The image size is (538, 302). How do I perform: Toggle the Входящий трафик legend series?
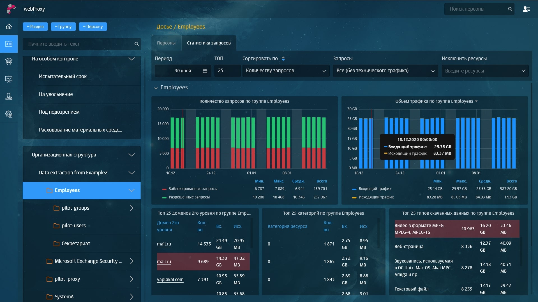375,189
